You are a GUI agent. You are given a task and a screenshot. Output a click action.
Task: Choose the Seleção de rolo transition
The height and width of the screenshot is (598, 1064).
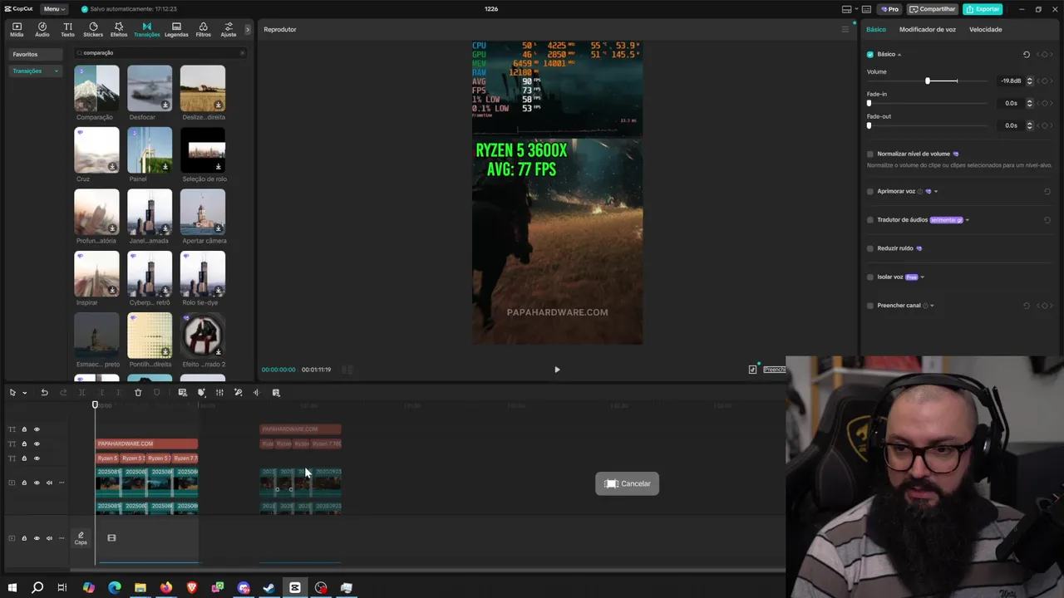tap(203, 150)
